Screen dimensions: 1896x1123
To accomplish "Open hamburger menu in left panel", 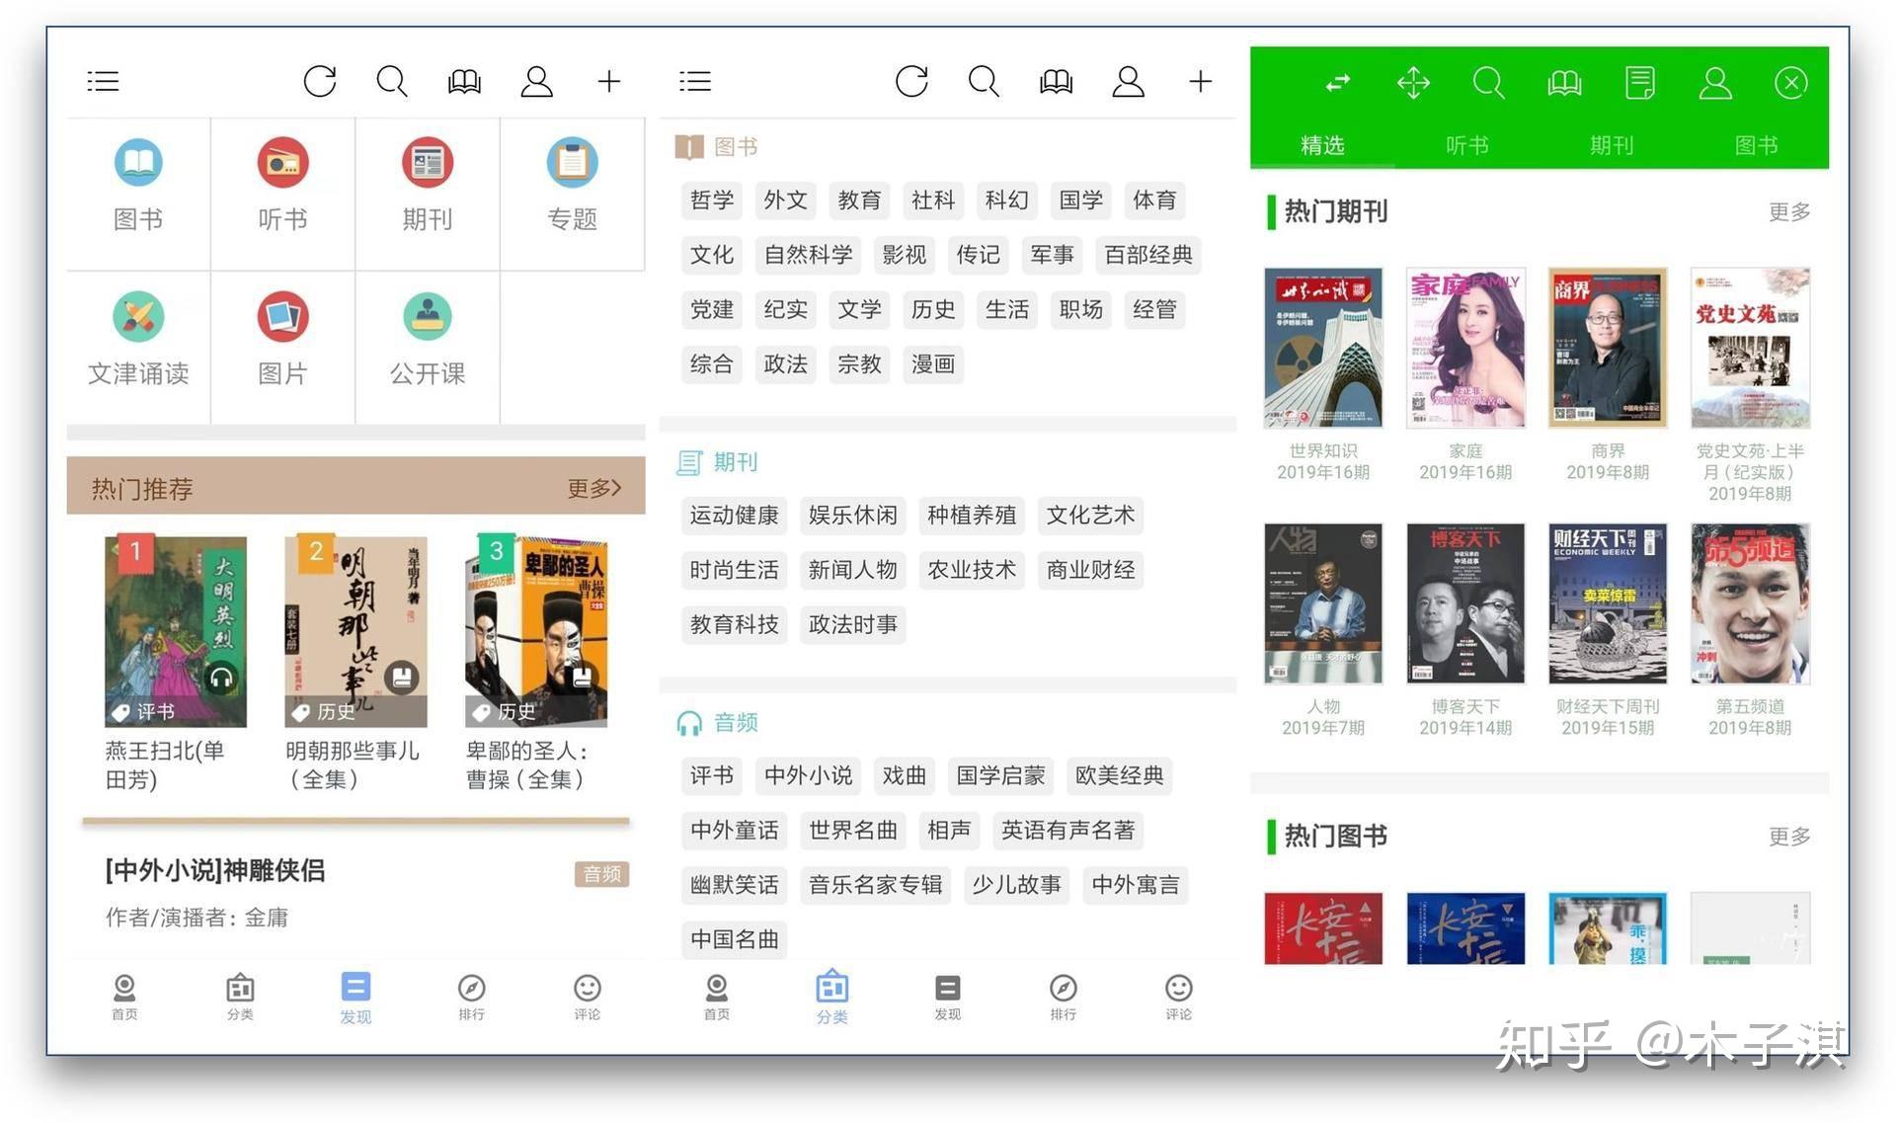I will (x=103, y=81).
